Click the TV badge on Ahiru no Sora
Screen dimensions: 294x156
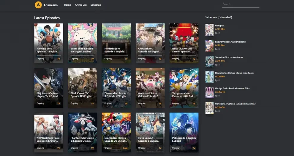click(59, 59)
